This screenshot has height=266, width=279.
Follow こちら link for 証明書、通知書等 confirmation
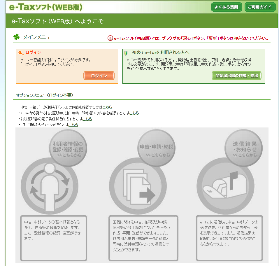pos(134,113)
